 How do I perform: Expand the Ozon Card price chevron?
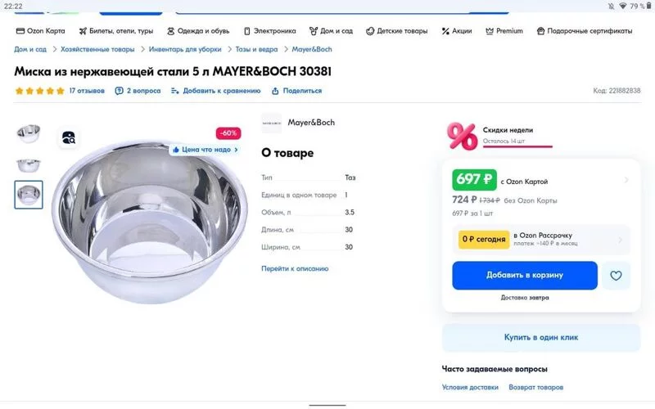point(626,180)
